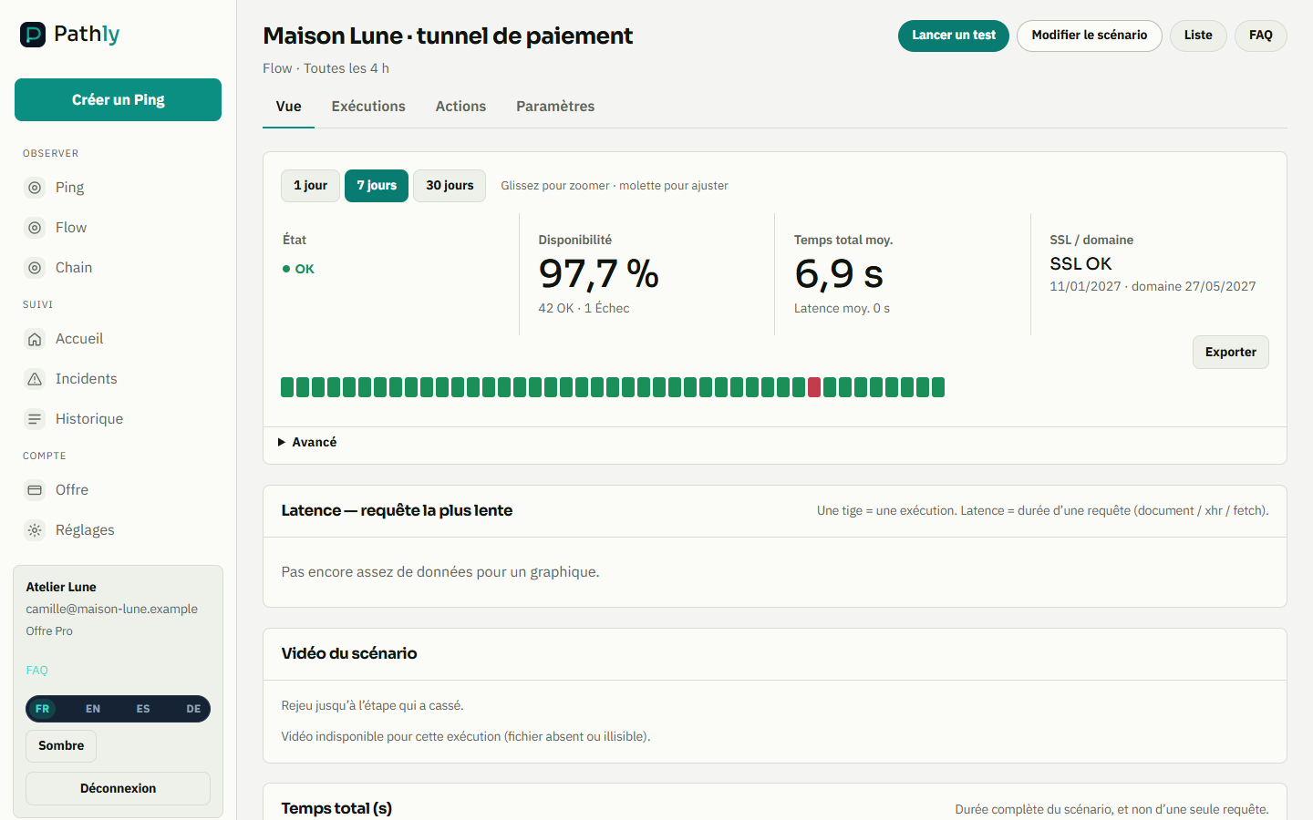Screen dimensions: 1313x820
Task: Click Modifier le scénario
Action: point(1090,36)
